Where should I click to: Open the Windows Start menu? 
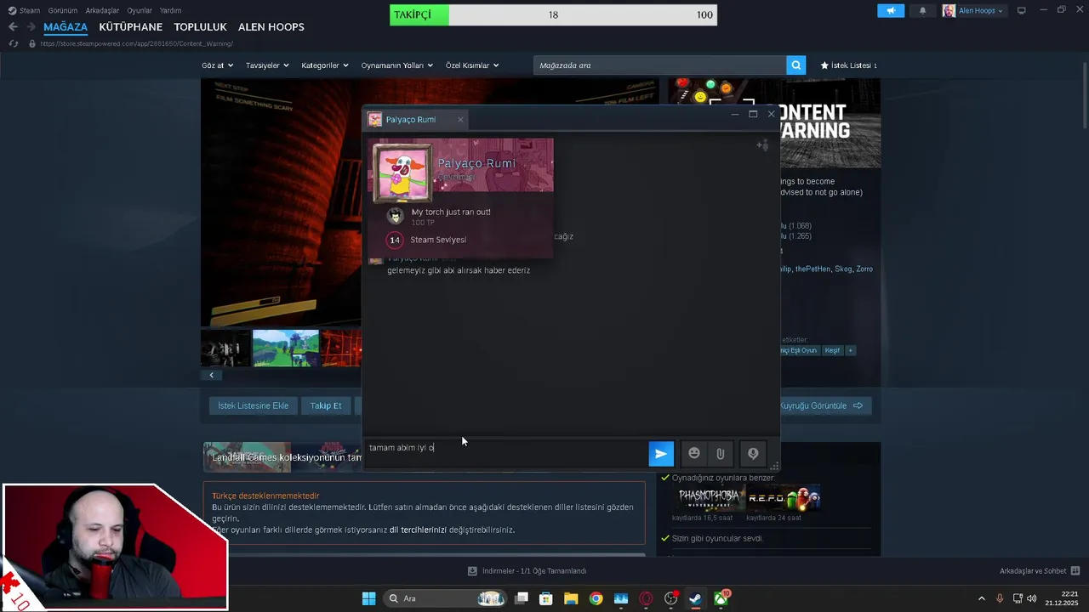point(368,598)
